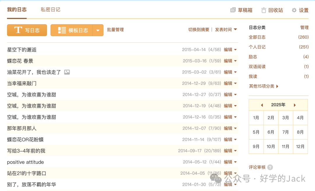Open the journal 油菜花开了，我也该走了
This screenshot has height=191, width=315.
click(34, 72)
